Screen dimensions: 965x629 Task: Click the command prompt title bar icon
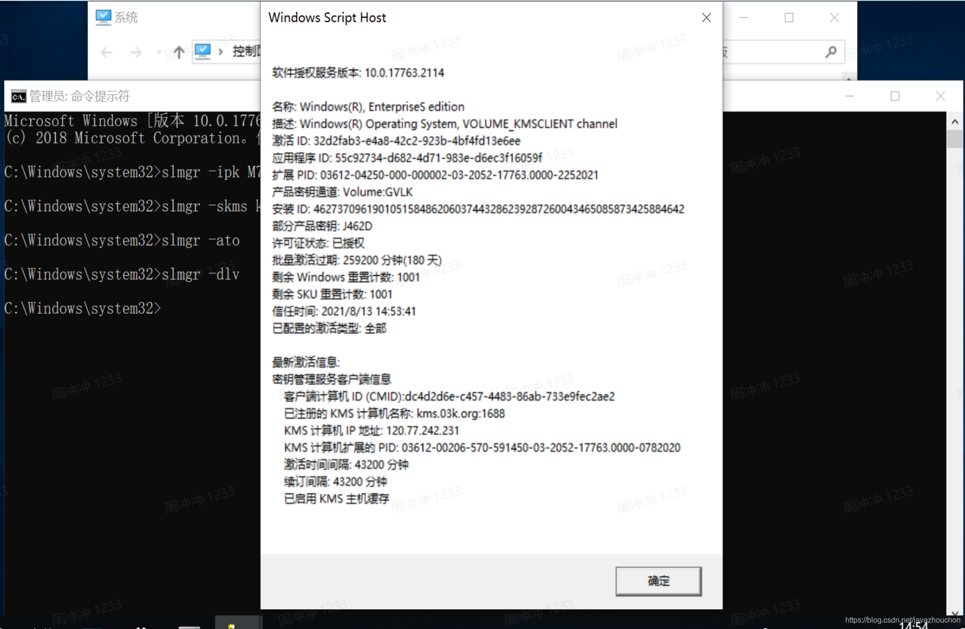[18, 97]
